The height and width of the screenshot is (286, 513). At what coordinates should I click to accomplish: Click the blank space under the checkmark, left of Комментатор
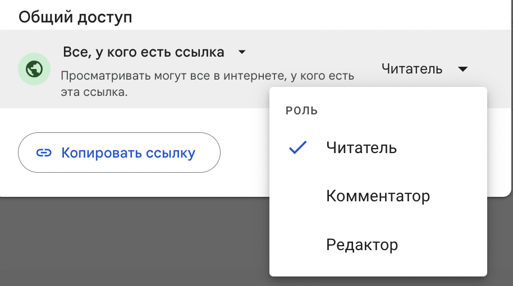click(x=297, y=196)
